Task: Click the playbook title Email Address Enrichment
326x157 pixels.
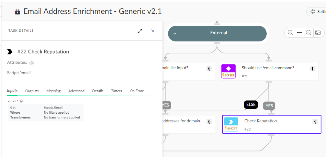Action: click(92, 11)
